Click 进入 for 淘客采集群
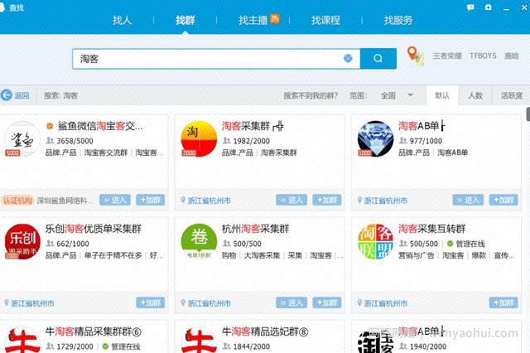530x353 pixels. click(291, 201)
